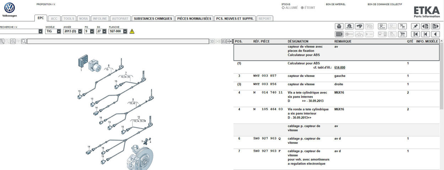Select part number WHT 003 856
This screenshot has width=444, height=170.
point(264,84)
